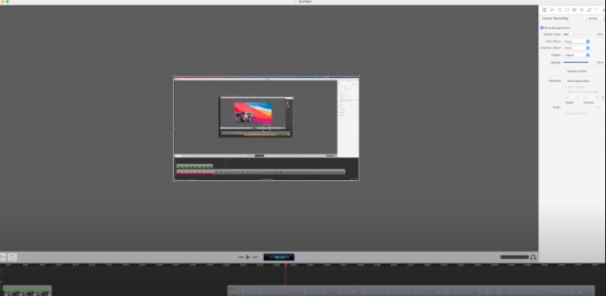Open the Video Motion inspector tab
Image resolution: width=606 pixels, height=296 pixels.
pyautogui.click(x=552, y=10)
